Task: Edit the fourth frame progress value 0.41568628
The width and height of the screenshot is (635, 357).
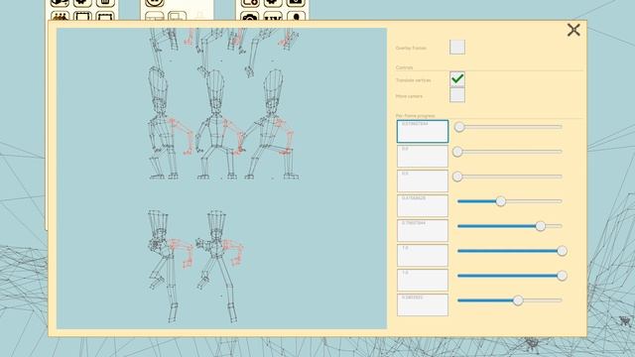Action: pyautogui.click(x=423, y=205)
